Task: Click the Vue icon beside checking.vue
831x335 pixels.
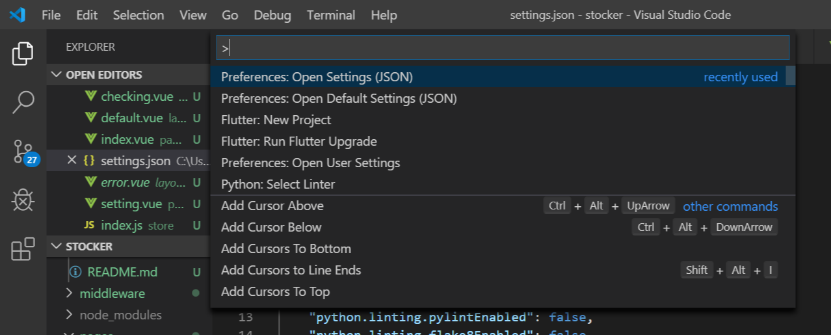Action: (x=90, y=96)
